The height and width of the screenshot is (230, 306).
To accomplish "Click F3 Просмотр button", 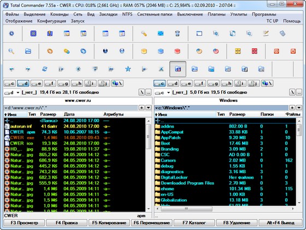I will pyautogui.click(x=25, y=223).
